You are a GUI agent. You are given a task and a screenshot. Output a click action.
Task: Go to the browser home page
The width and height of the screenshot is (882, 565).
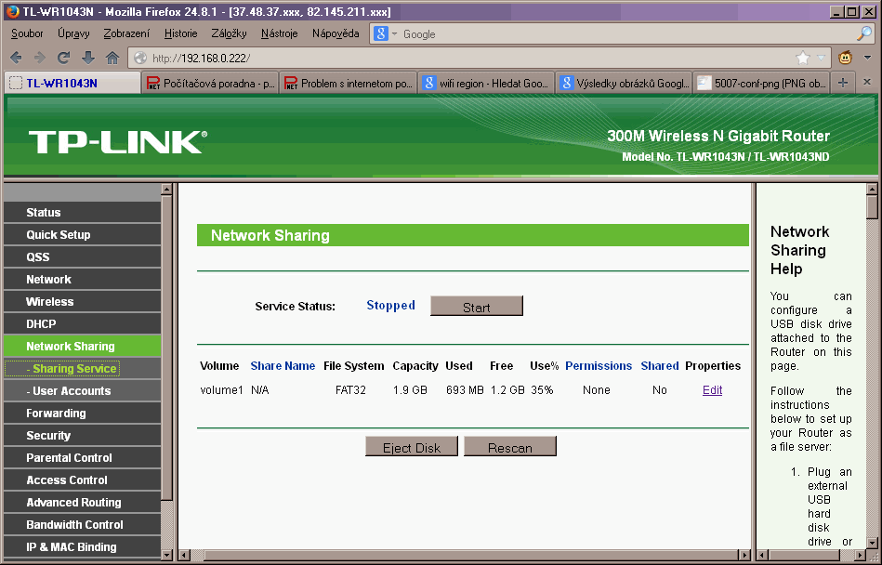click(112, 58)
